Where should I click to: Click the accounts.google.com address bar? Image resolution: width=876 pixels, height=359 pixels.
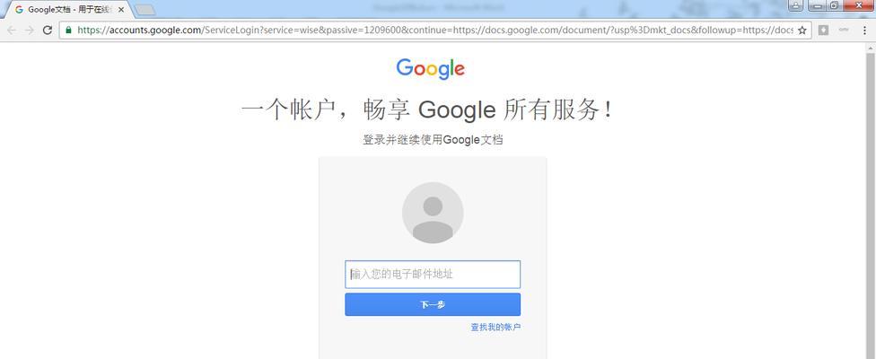pos(434,31)
